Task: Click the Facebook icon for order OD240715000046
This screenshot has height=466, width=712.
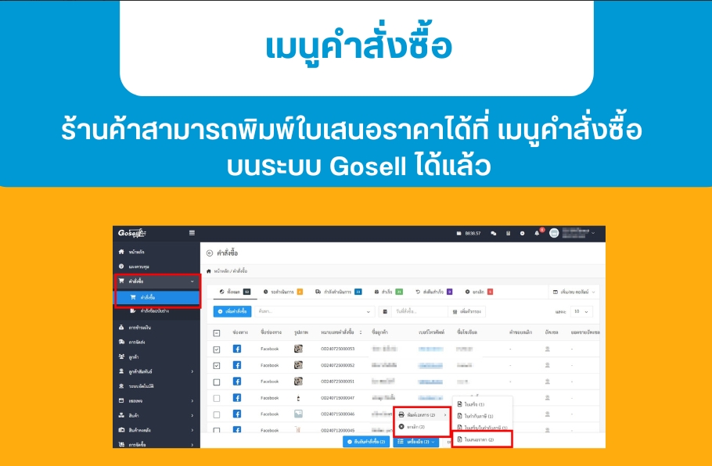Action: coord(237,414)
